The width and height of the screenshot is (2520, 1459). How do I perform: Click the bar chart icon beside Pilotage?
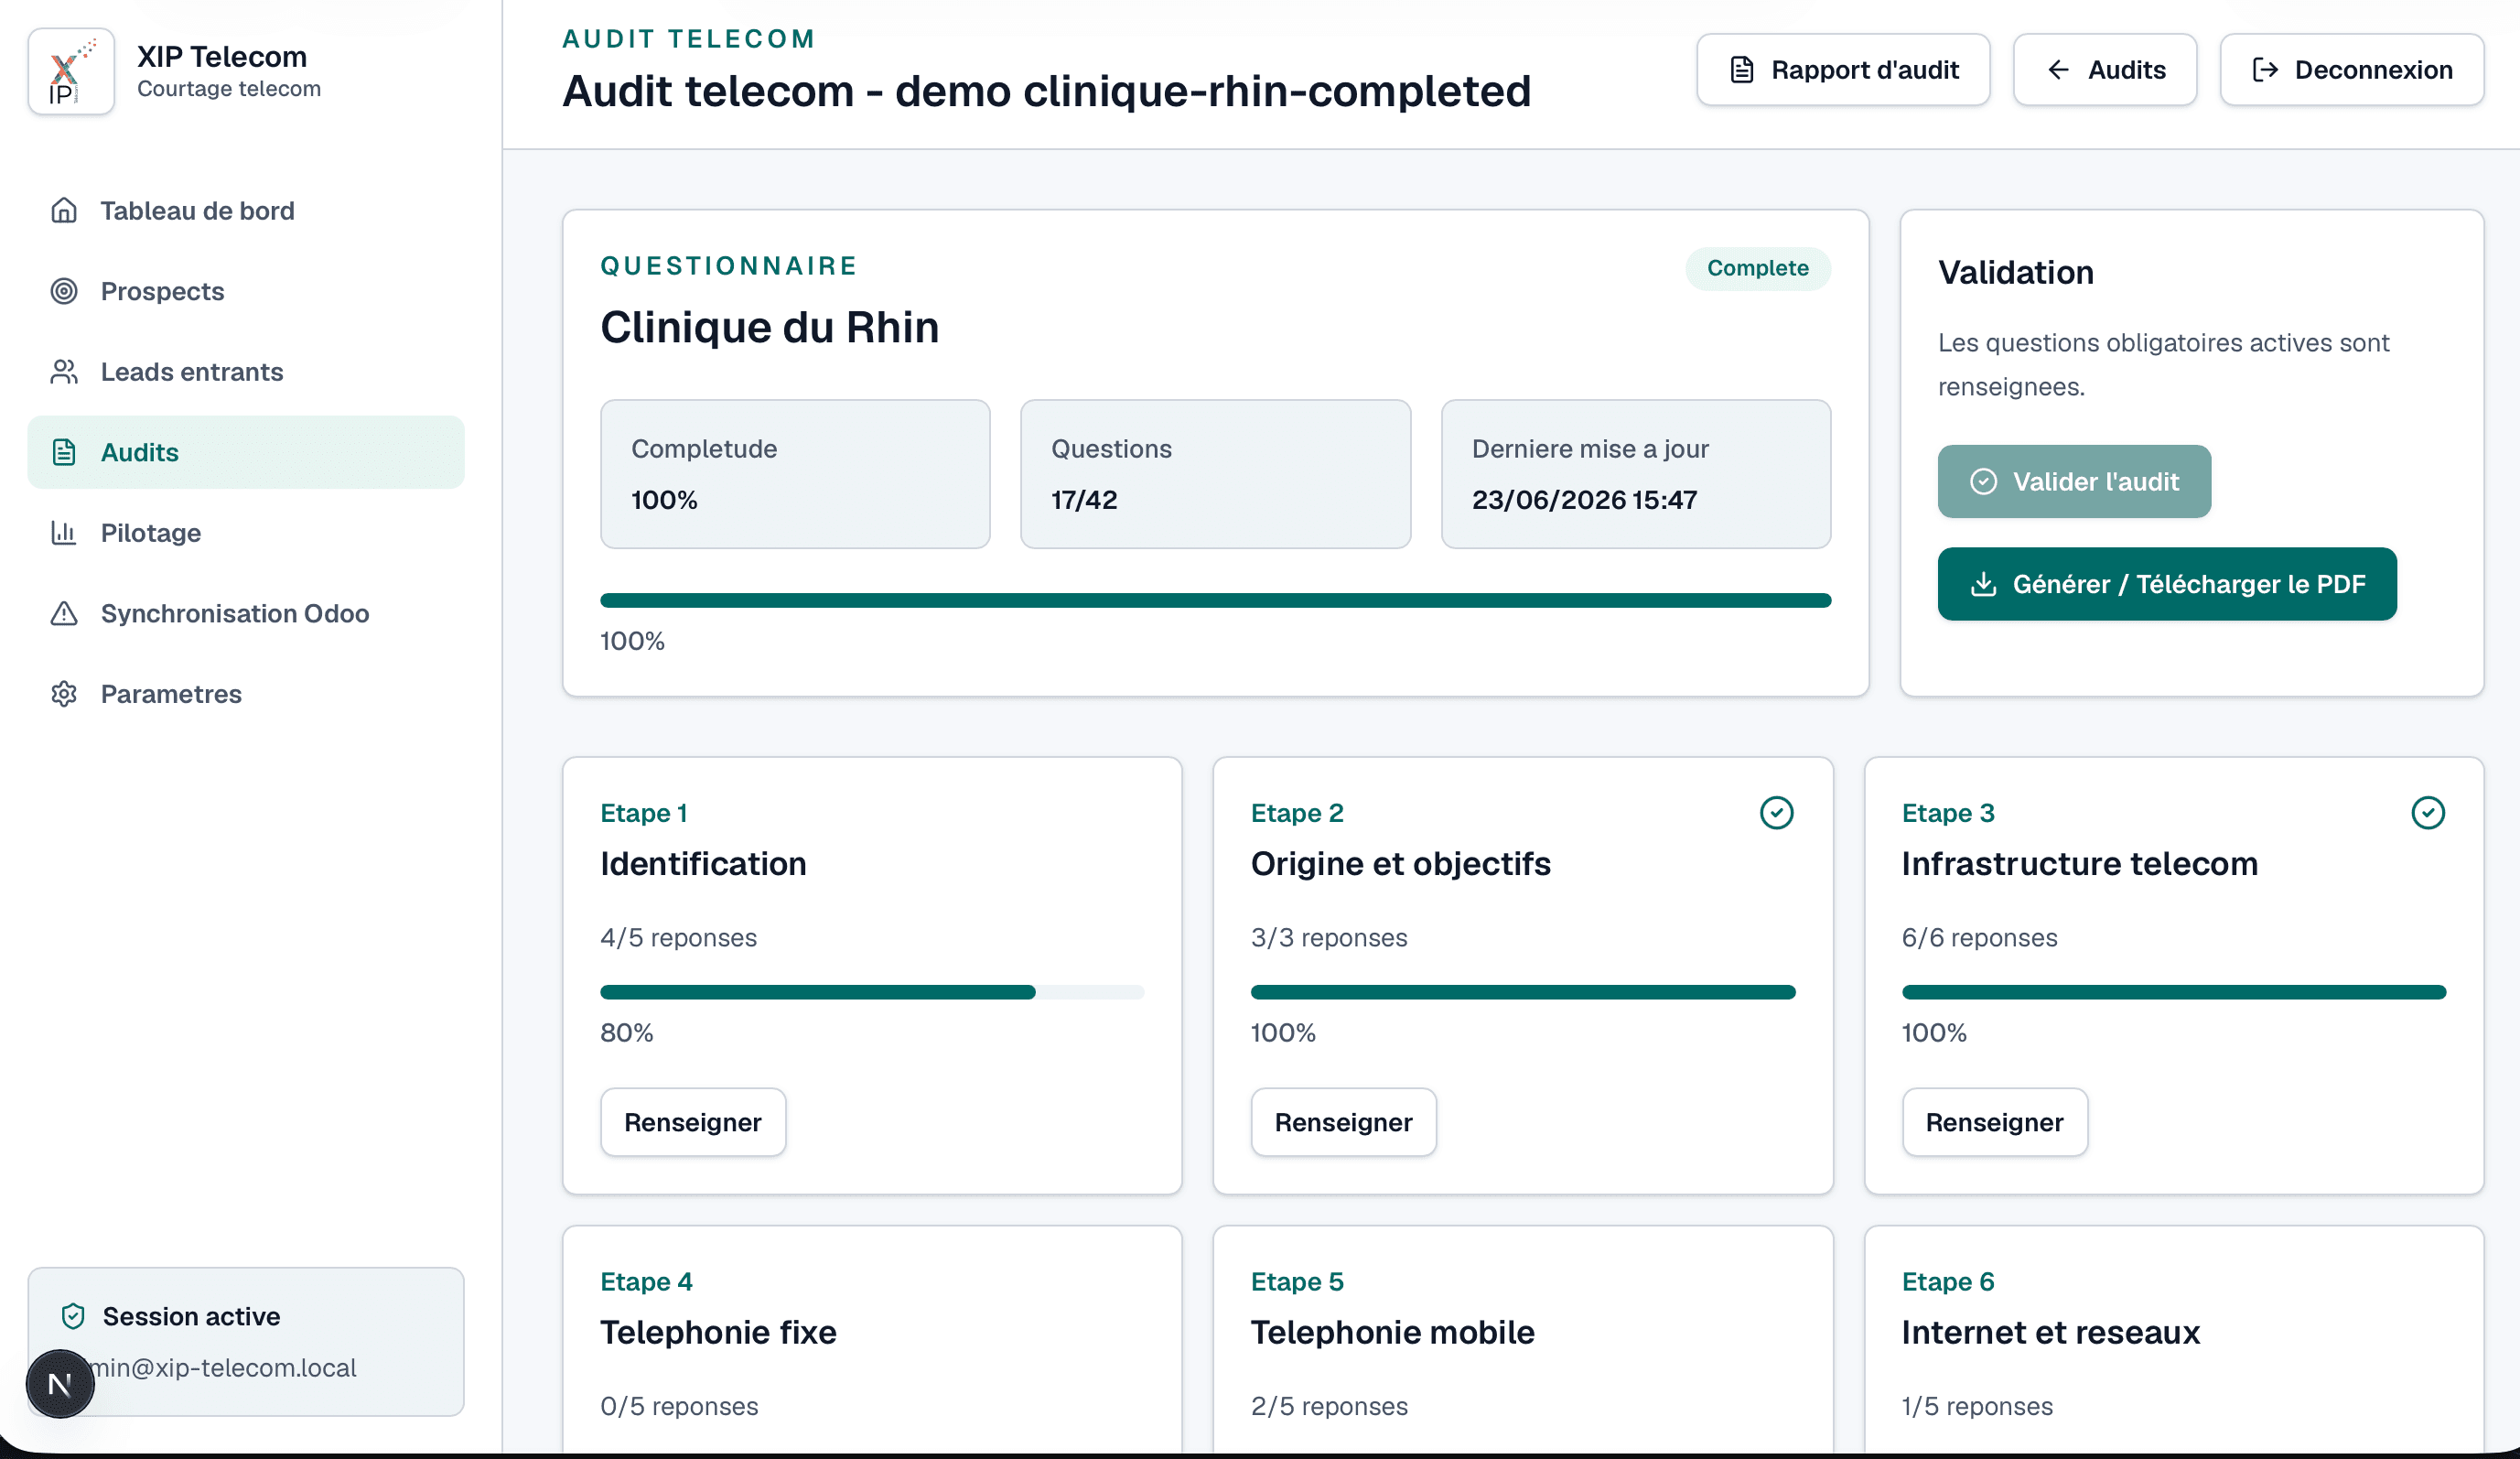64,532
